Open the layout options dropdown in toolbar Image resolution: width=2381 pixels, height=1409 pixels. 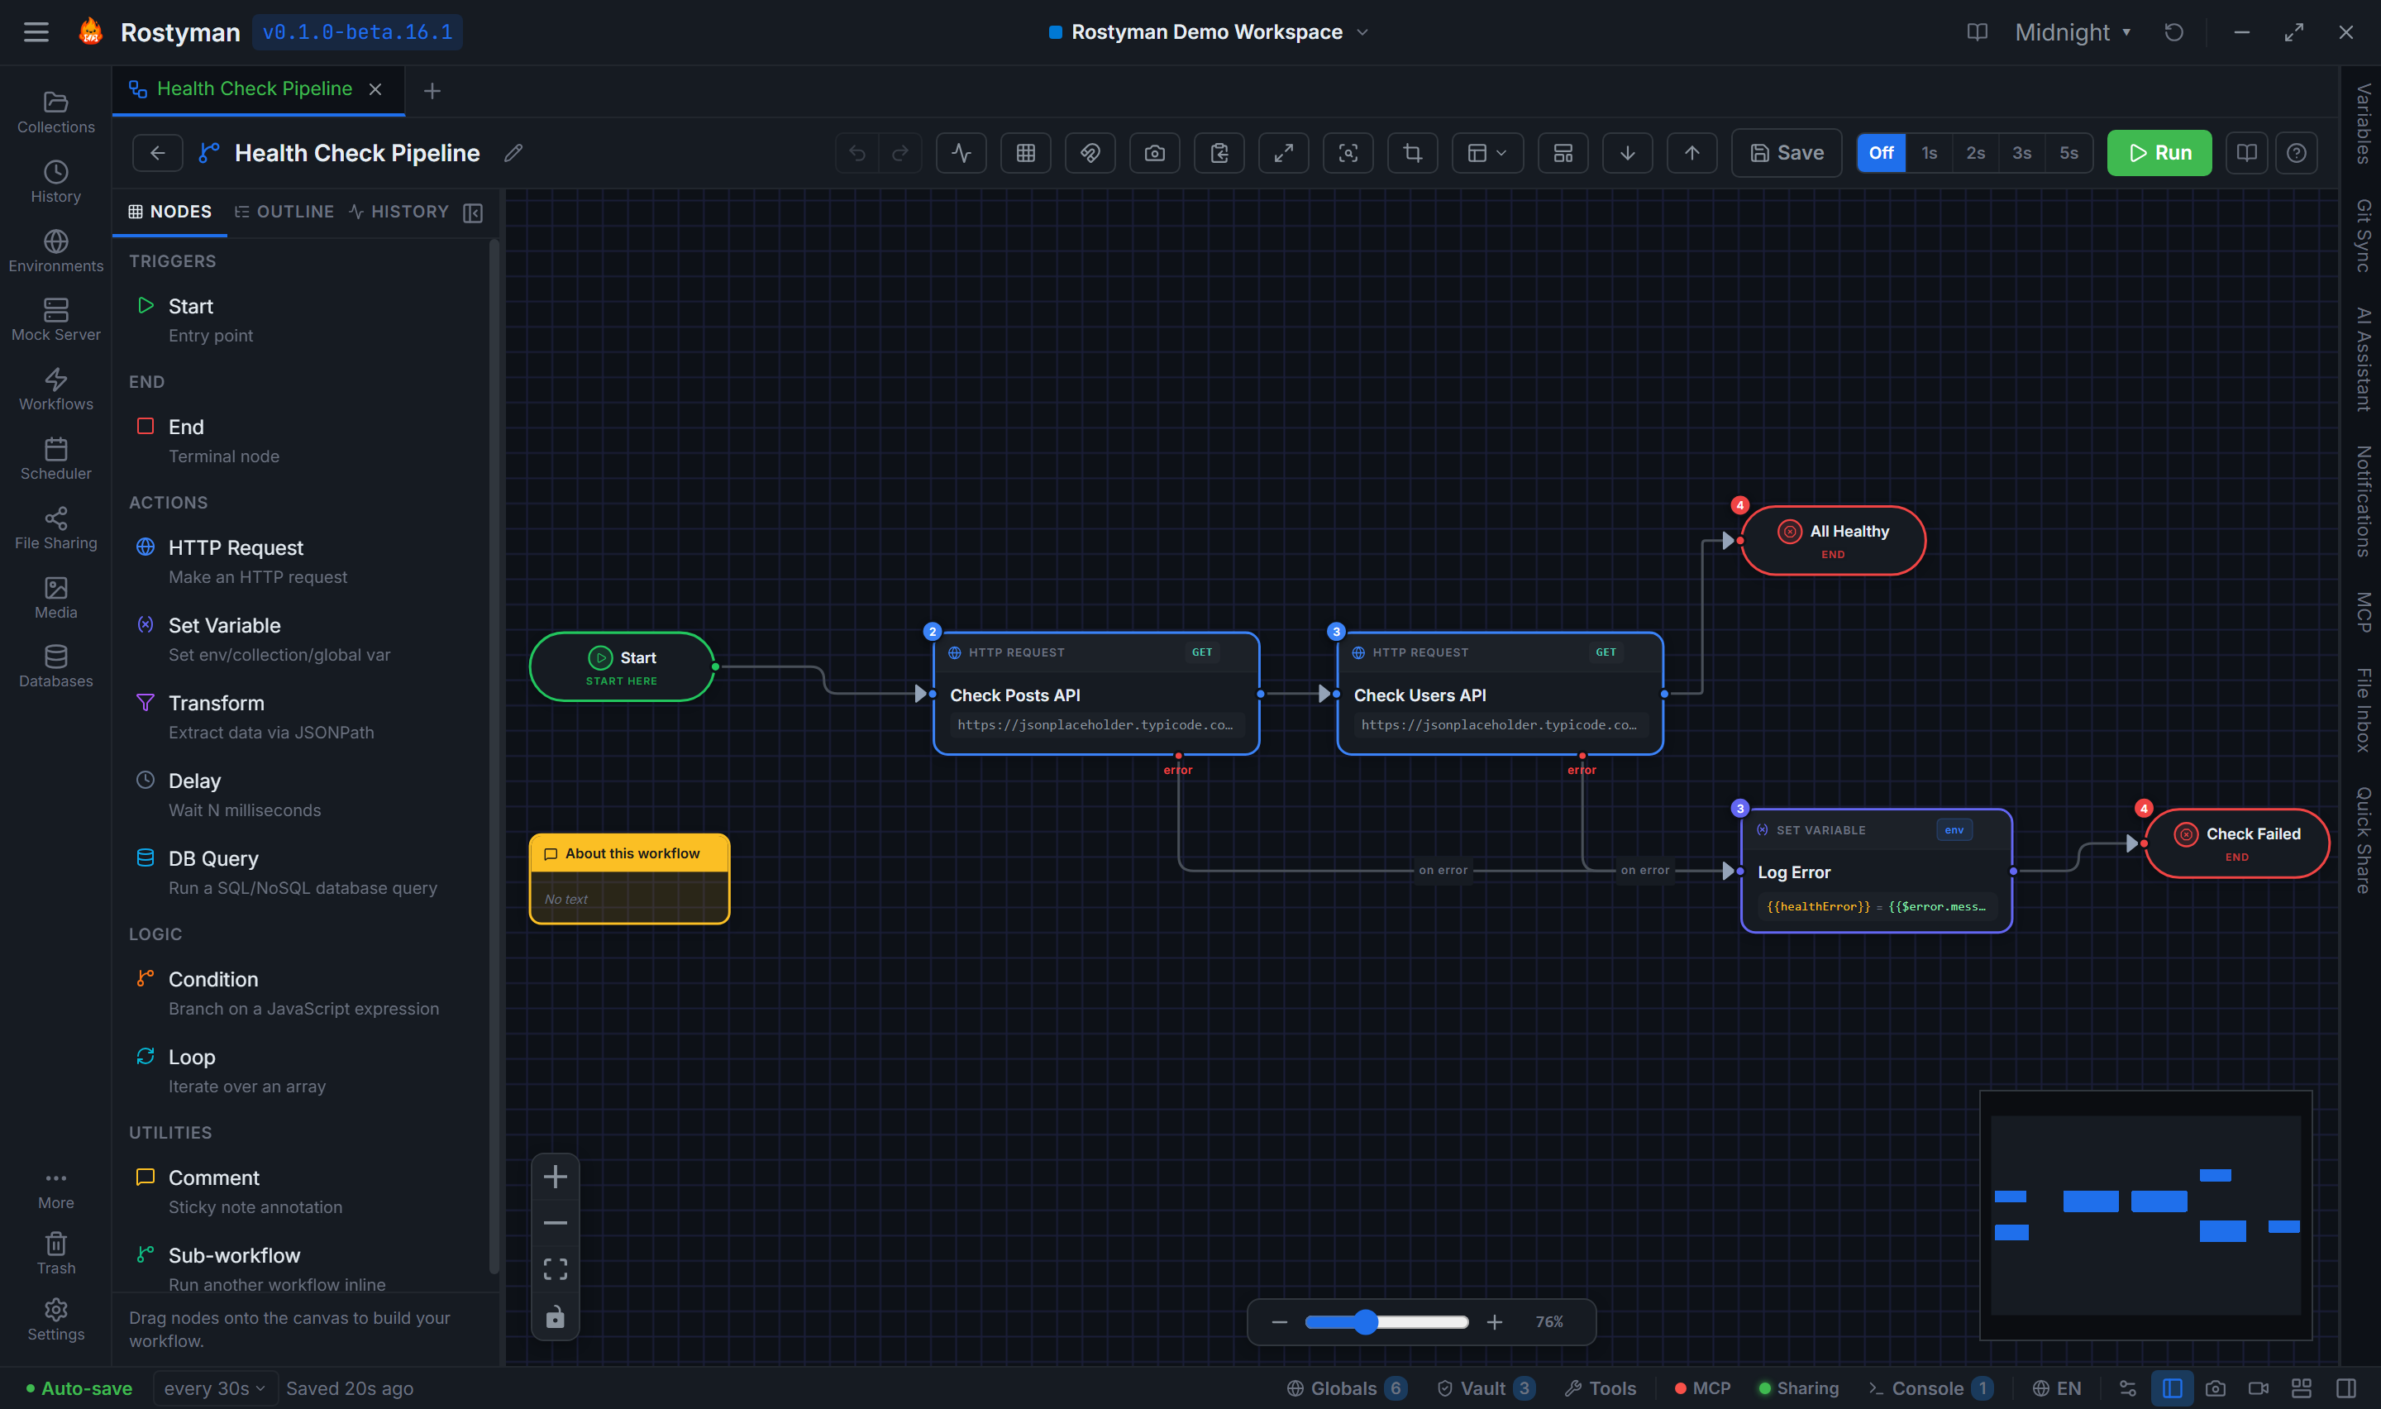1487,153
